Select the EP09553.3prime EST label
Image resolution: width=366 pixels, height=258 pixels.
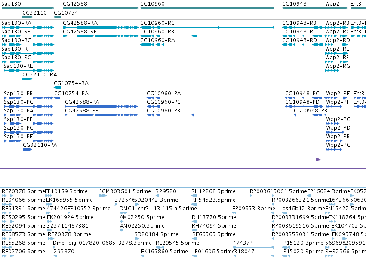coord(254,209)
